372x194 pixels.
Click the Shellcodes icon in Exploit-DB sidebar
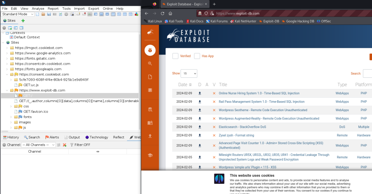pyautogui.click(x=150, y=90)
